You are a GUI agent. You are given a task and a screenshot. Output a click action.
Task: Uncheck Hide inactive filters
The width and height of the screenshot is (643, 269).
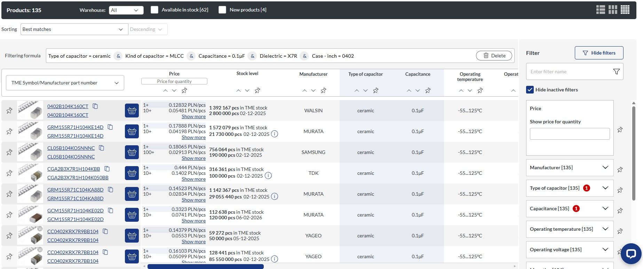click(x=530, y=90)
